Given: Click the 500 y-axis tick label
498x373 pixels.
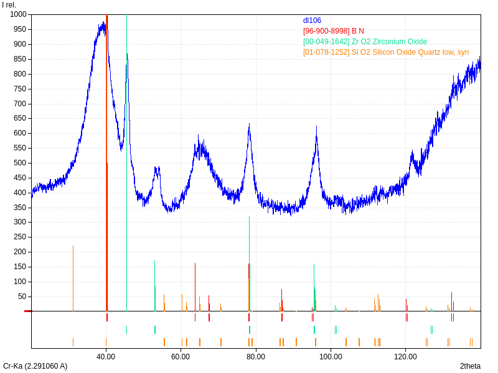Looking at the screenshot, I should coord(20,163).
